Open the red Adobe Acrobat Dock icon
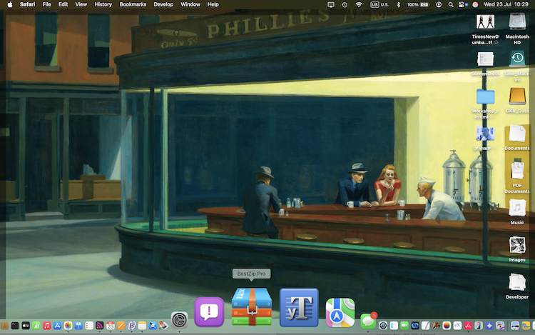Image resolution: width=535 pixels, height=335 pixels. [x=469, y=326]
